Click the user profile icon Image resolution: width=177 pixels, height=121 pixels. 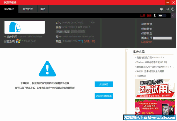coord(155,15)
